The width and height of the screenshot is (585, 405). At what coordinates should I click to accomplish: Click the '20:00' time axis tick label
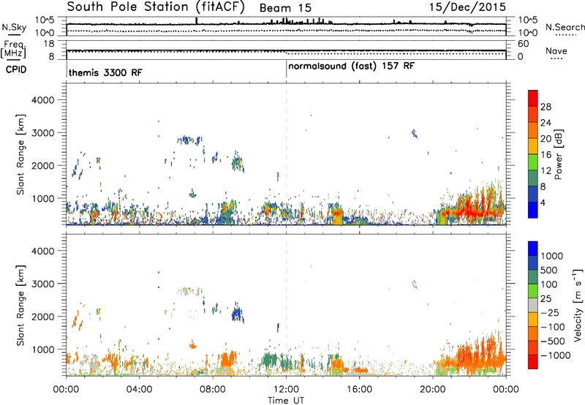pyautogui.click(x=432, y=390)
